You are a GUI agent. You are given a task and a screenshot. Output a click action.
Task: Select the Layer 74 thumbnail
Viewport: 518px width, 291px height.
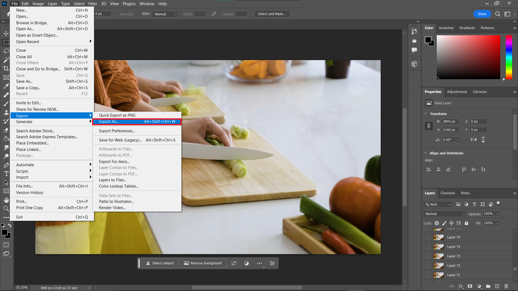[x=438, y=247]
